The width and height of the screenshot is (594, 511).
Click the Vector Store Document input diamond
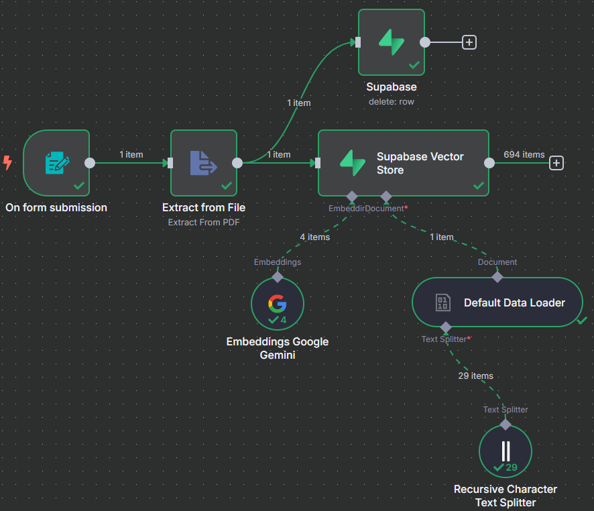coord(386,196)
